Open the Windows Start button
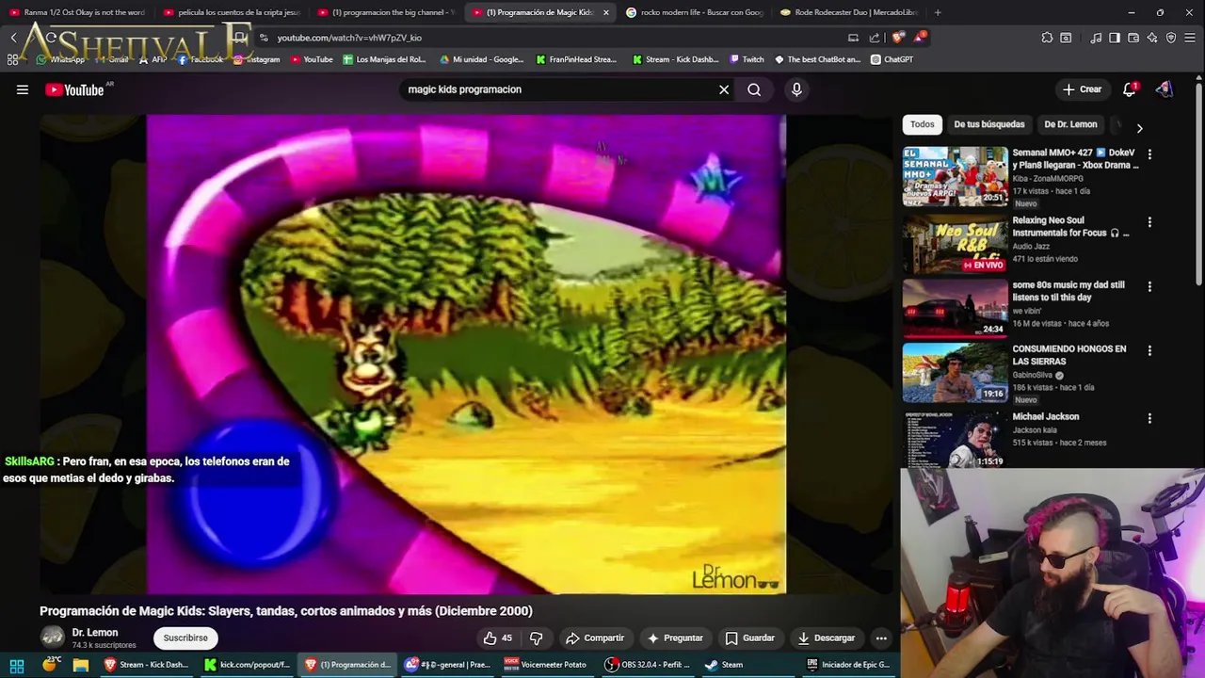The image size is (1205, 678). (x=16, y=665)
